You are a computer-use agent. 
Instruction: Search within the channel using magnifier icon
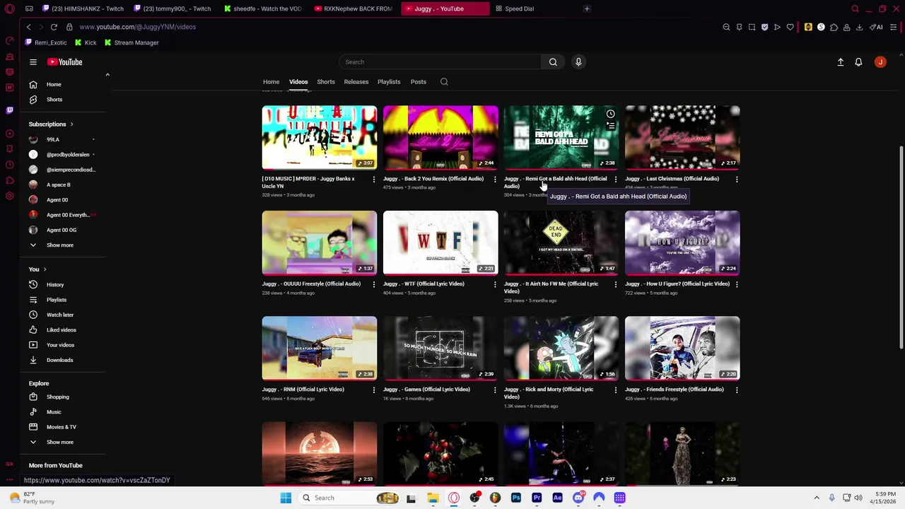click(444, 82)
